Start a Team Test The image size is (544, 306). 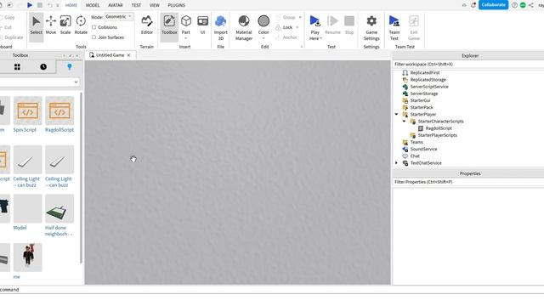(x=394, y=28)
